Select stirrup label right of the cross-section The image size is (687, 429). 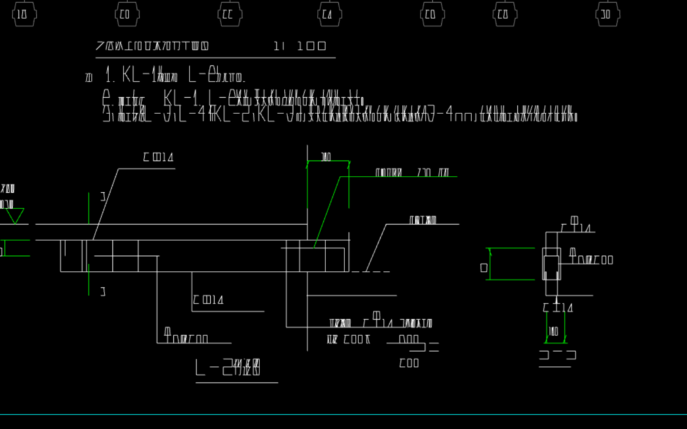[591, 257]
